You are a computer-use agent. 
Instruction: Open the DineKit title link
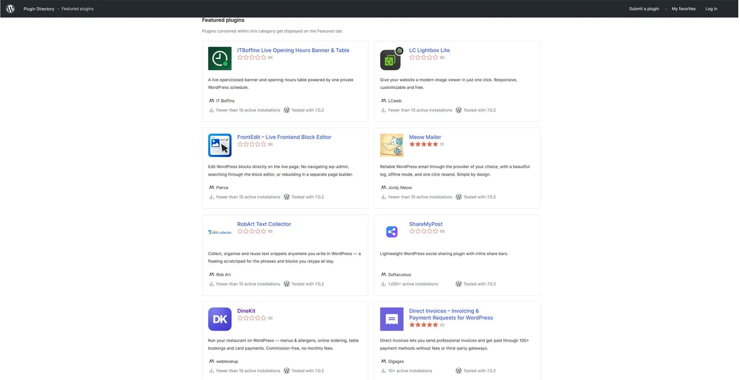246,311
